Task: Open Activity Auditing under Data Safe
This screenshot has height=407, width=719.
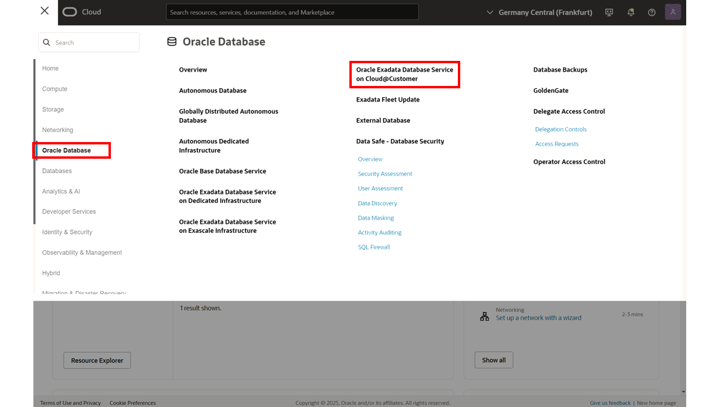Action: click(x=380, y=233)
